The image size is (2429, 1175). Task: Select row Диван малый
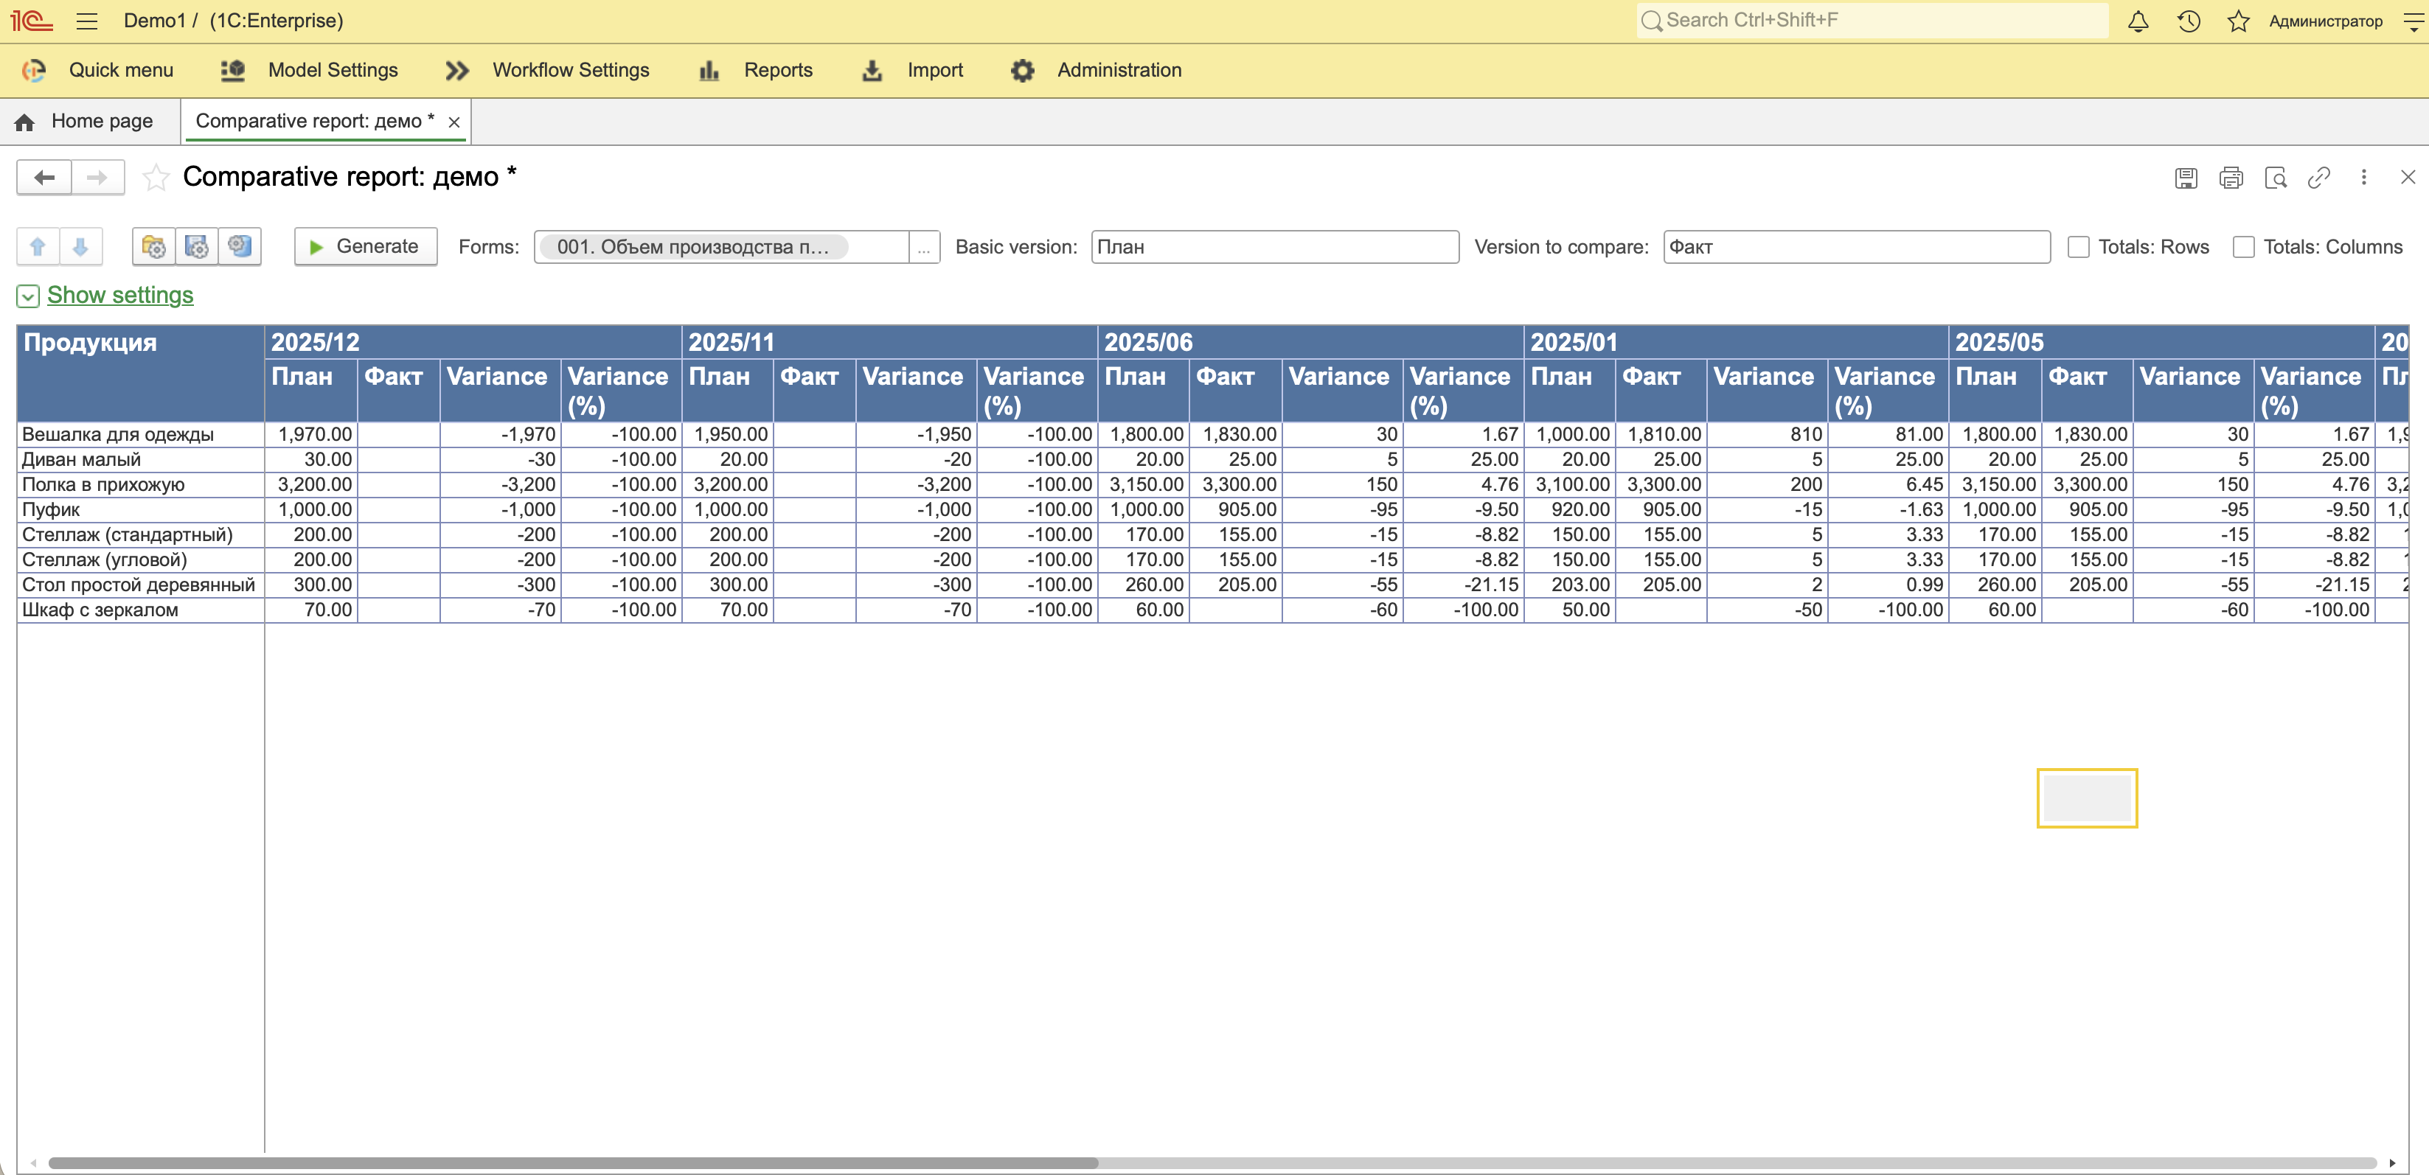[142, 460]
